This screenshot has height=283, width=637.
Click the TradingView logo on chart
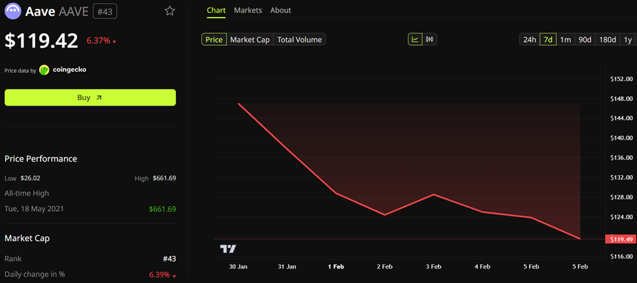pos(228,248)
